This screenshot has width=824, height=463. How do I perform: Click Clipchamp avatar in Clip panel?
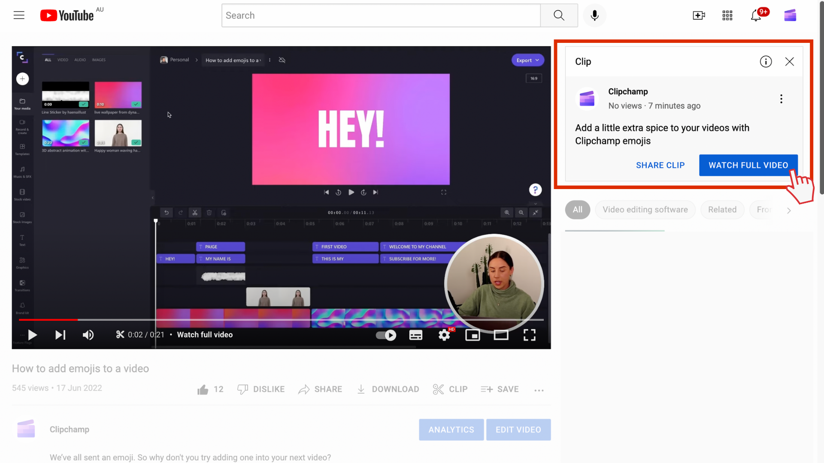[587, 99]
